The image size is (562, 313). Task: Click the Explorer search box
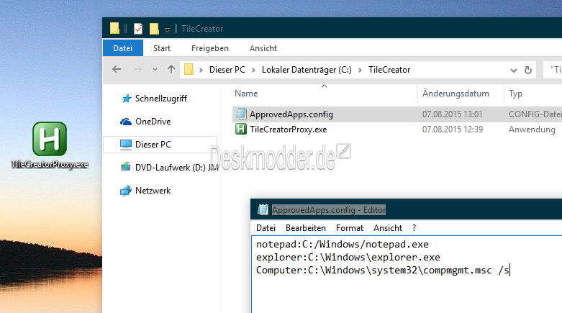553,70
